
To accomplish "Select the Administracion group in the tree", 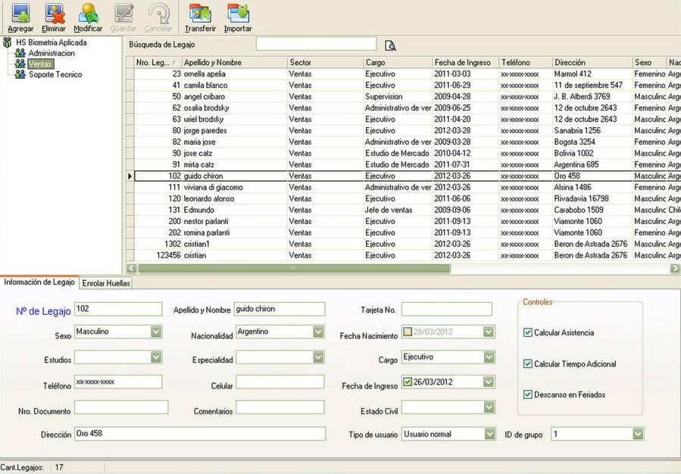I will (x=52, y=53).
